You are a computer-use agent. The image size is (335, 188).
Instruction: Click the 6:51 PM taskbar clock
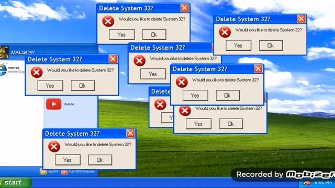click(323, 183)
